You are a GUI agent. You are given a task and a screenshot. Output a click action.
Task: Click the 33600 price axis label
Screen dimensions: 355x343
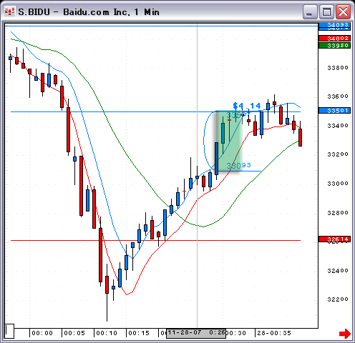tap(338, 96)
